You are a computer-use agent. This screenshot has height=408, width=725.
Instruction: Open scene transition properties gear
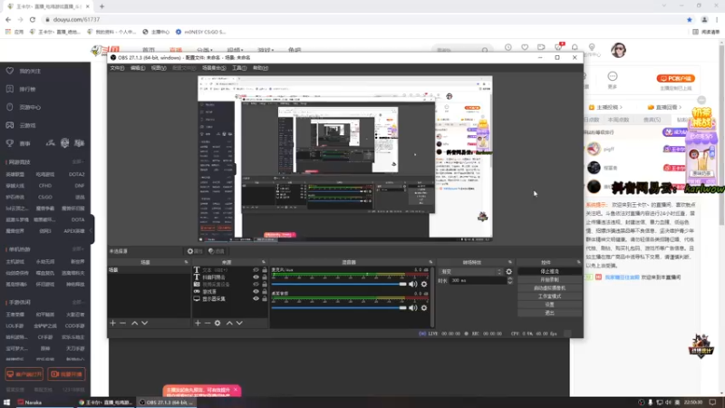(509, 271)
